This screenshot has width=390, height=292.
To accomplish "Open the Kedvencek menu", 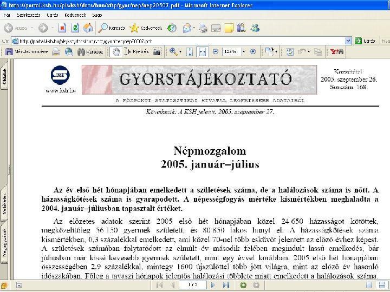I will 75,15.
